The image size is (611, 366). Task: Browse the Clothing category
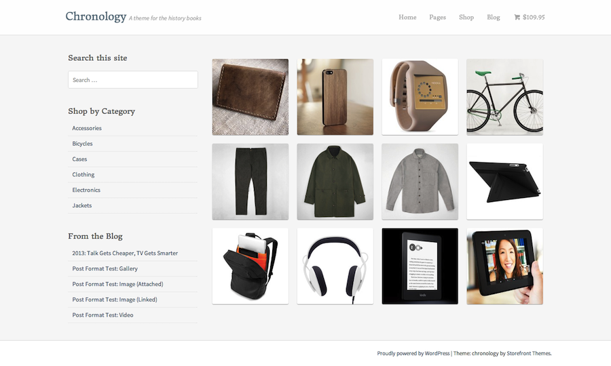pyautogui.click(x=83, y=175)
